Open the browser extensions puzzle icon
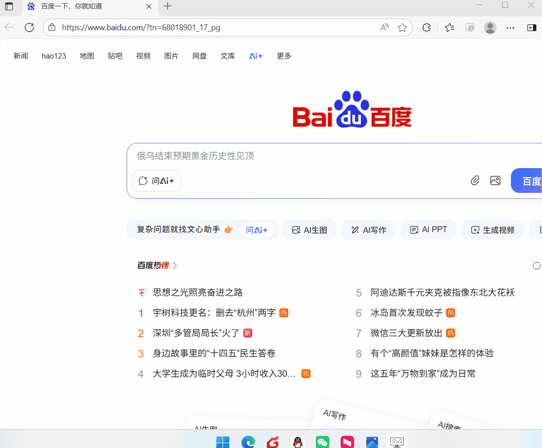 pyautogui.click(x=426, y=27)
